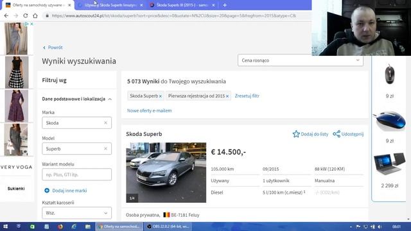Click the autoscout24 URL address bar
411x231 pixels.
tap(173, 15)
